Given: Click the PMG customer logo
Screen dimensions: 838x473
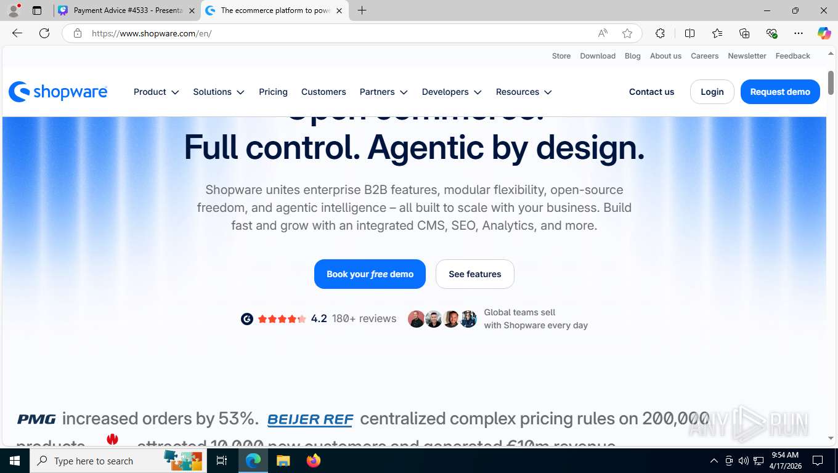Looking at the screenshot, I should pyautogui.click(x=36, y=419).
